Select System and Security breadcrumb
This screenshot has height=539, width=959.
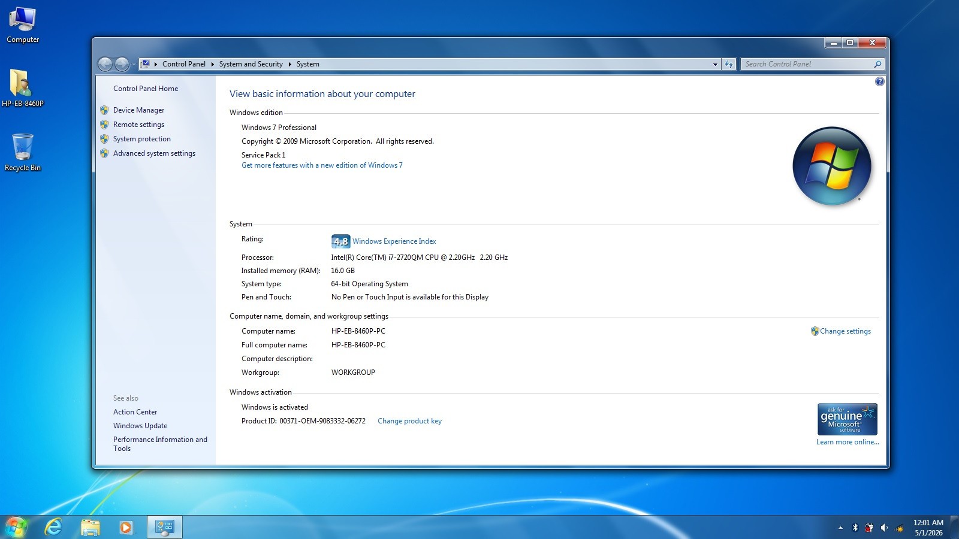pyautogui.click(x=251, y=64)
